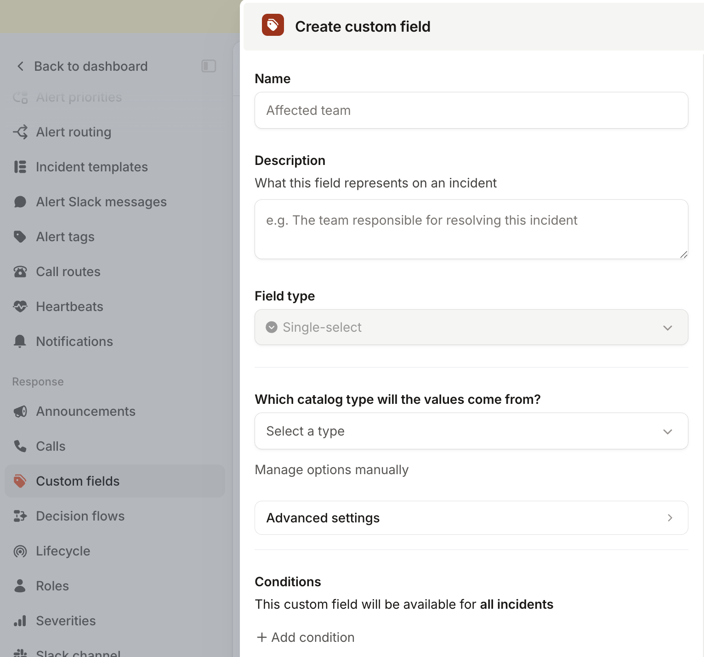Screen dimensions: 704x657
Task: Open Roles settings
Action: coord(115,586)
